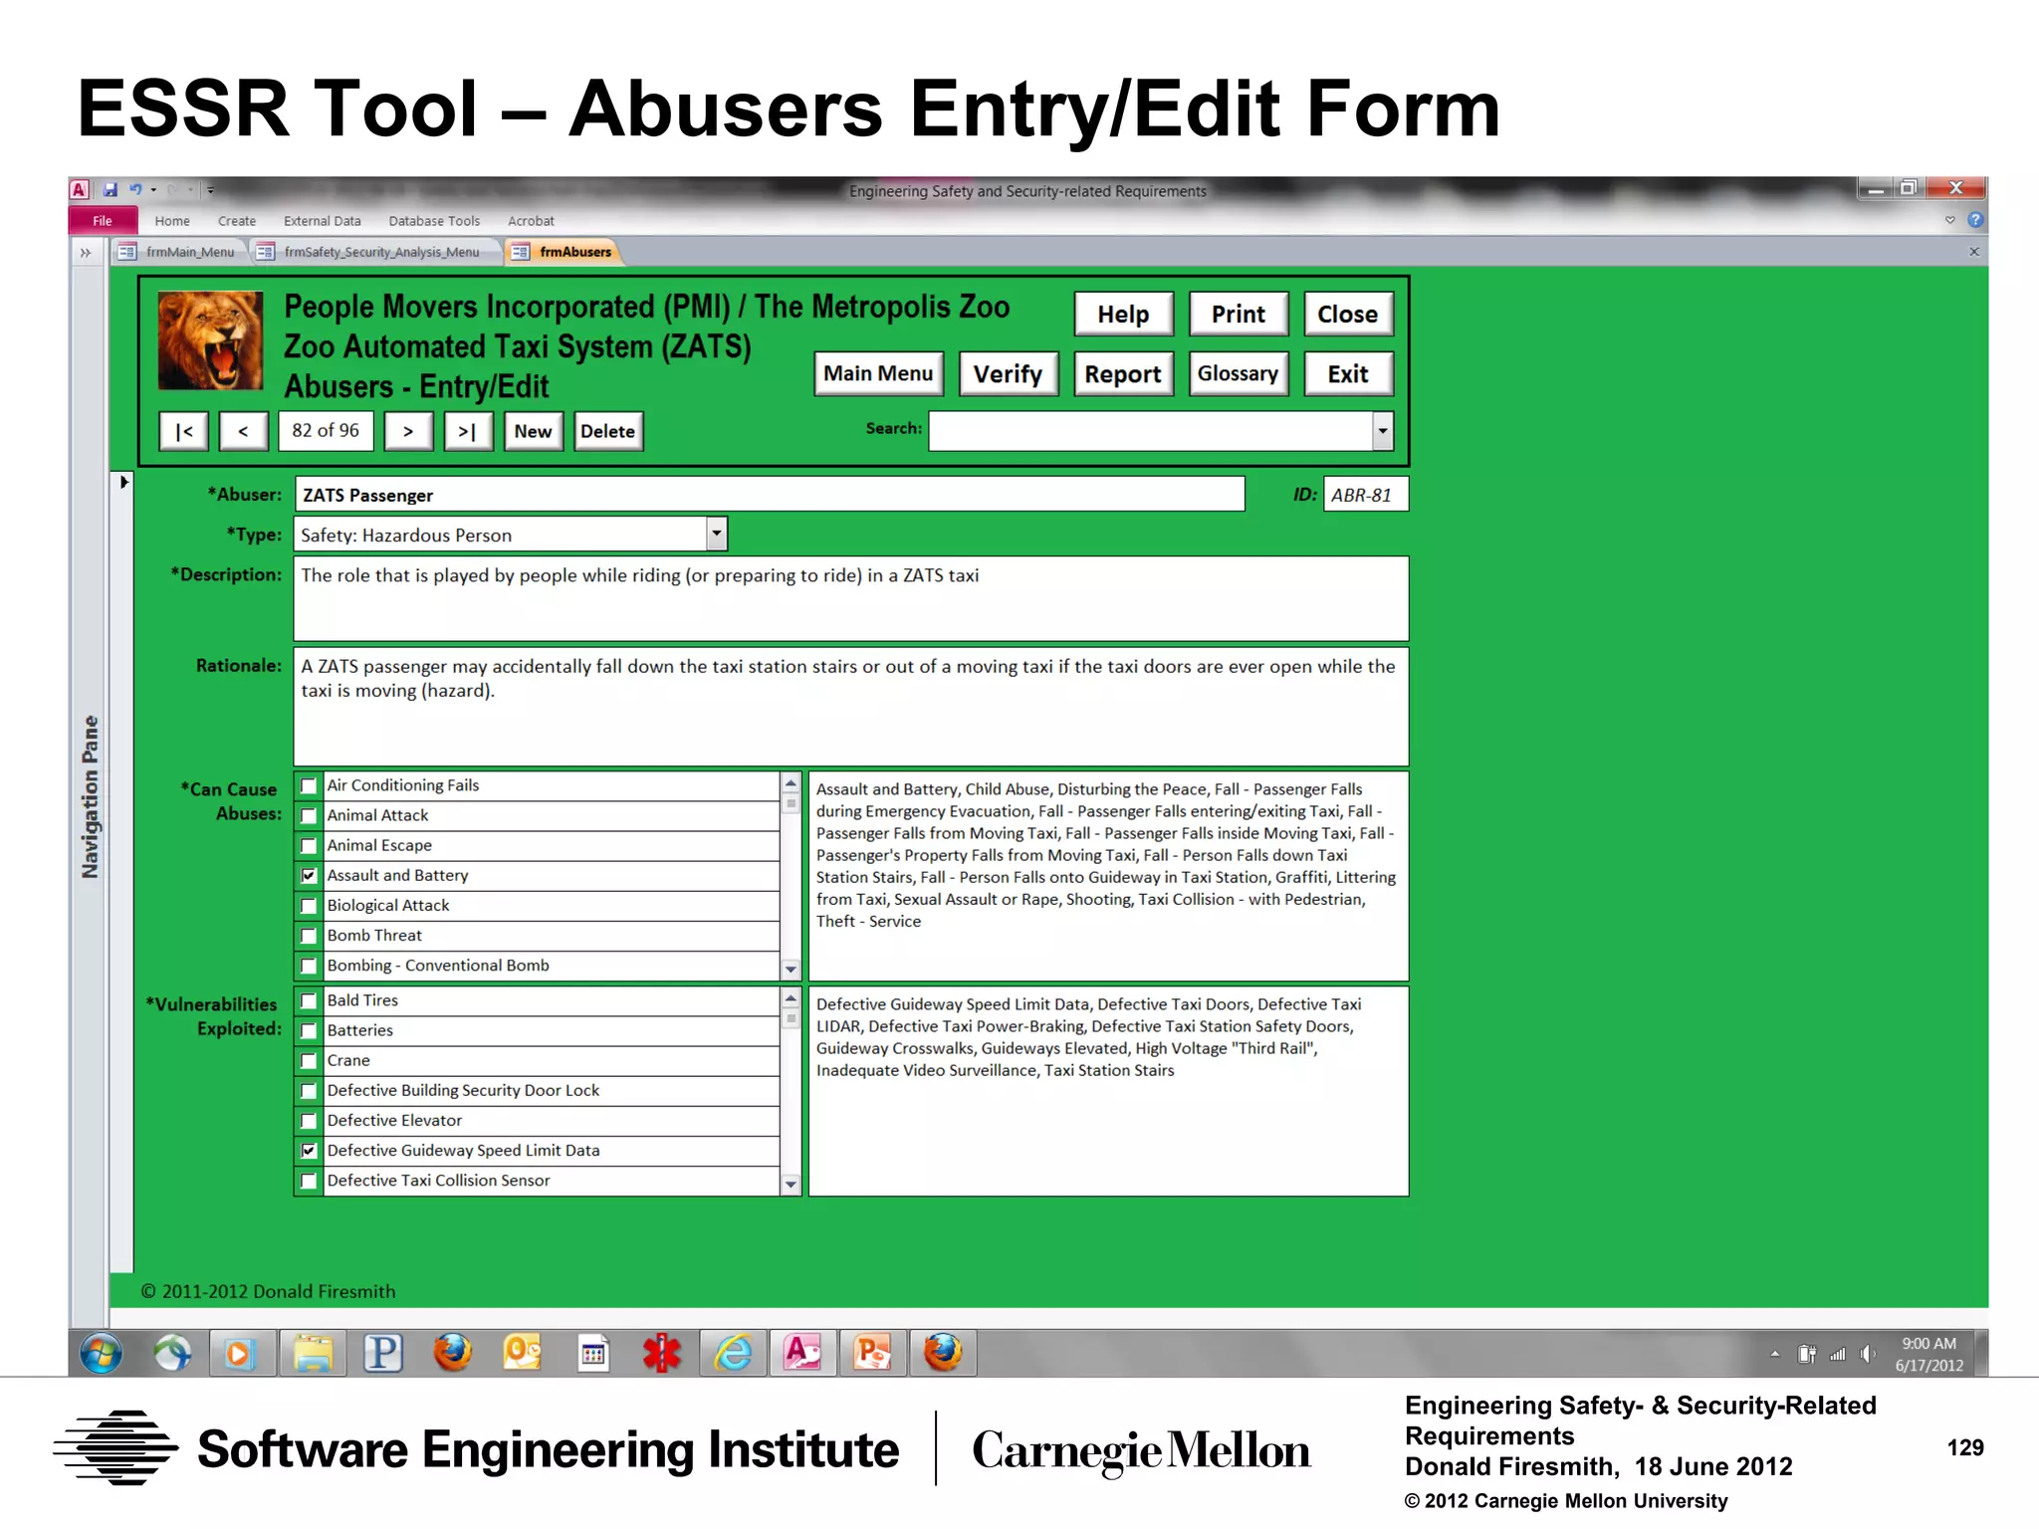This screenshot has width=2039, height=1529.
Task: Open red asterisk application icon in taskbar
Action: (x=662, y=1353)
